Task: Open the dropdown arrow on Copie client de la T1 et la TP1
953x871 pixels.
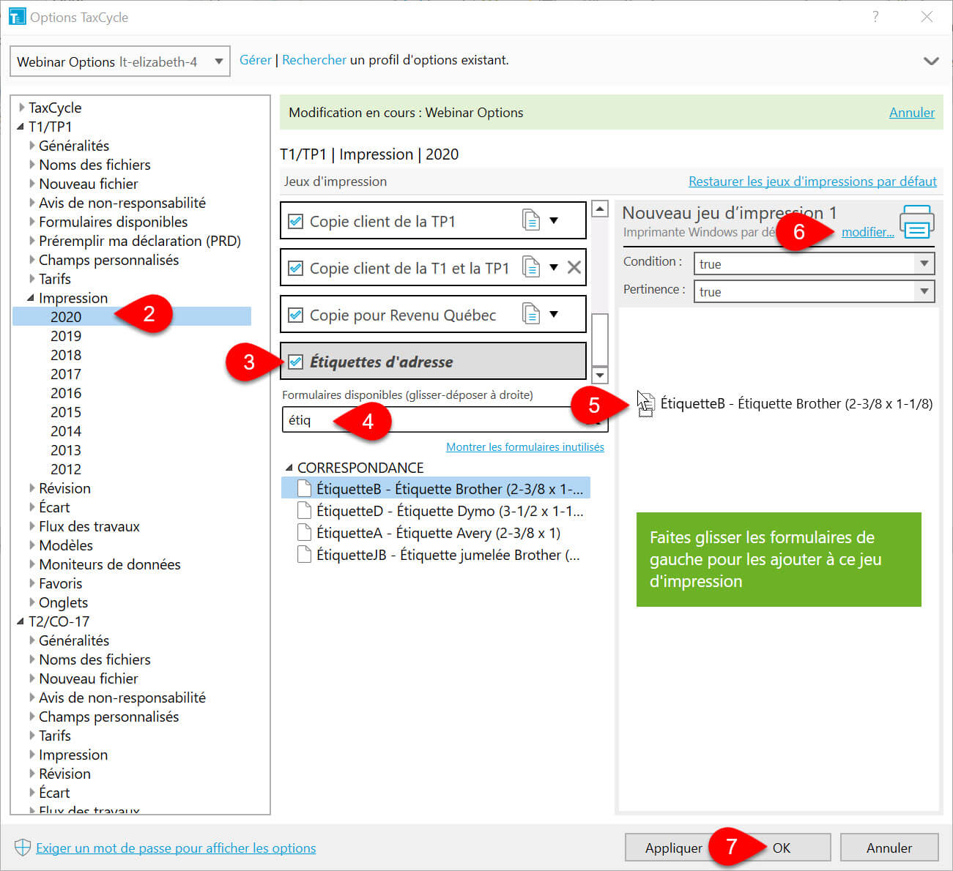Action: point(554,267)
